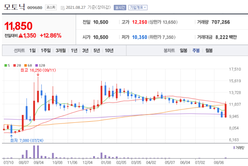Select the 5년 line chart tab

click(x=97, y=51)
